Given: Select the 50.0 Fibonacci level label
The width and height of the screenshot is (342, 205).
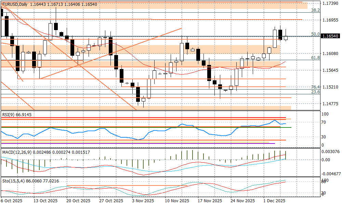Looking at the screenshot, I should tap(315, 34).
